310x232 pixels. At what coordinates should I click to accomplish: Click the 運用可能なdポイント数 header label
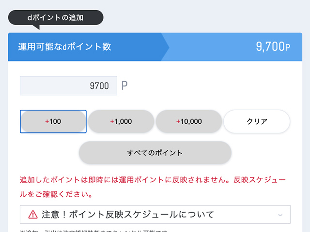[x=64, y=47]
